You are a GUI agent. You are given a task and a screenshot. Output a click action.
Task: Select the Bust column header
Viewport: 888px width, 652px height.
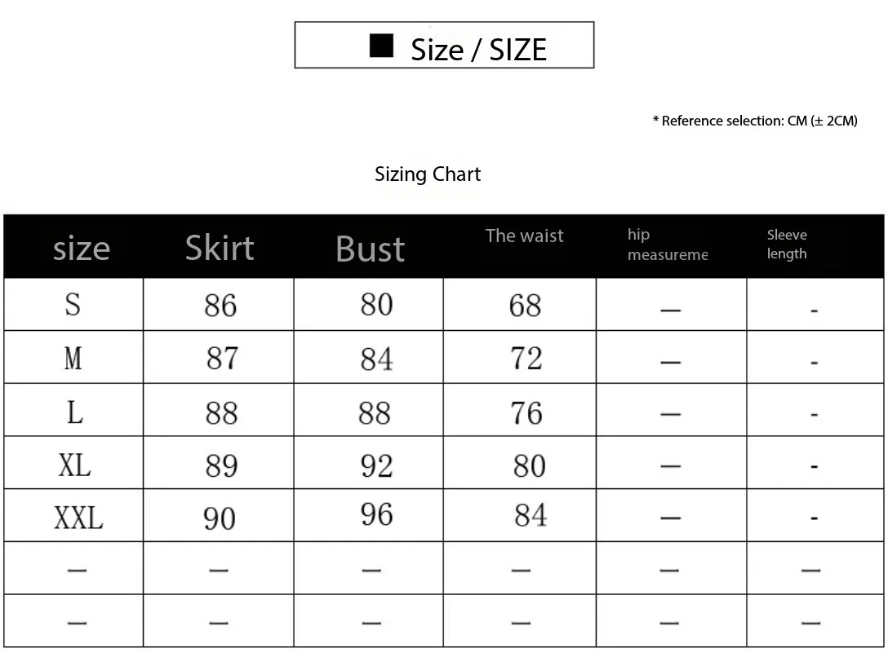370,249
